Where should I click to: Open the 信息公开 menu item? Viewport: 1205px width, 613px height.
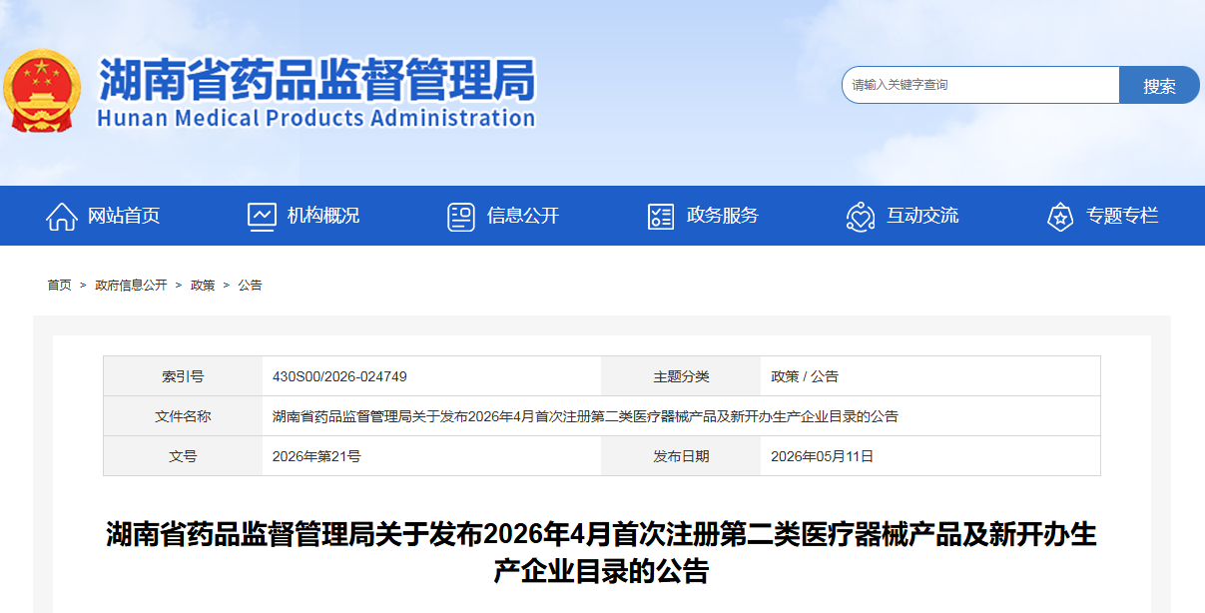pyautogui.click(x=523, y=216)
